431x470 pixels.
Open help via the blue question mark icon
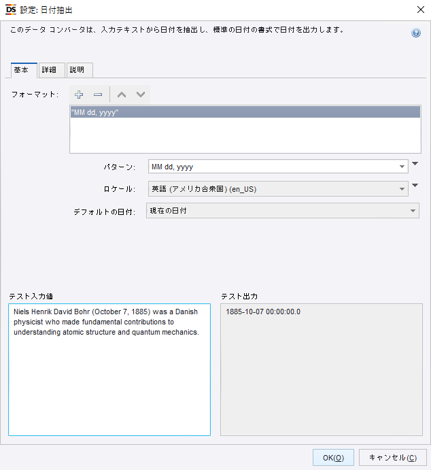point(416,33)
